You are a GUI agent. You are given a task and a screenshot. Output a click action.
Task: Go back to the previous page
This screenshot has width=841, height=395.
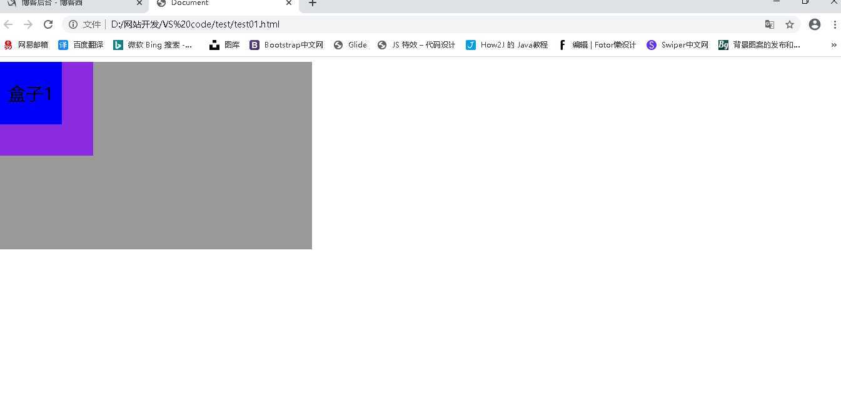tap(8, 24)
